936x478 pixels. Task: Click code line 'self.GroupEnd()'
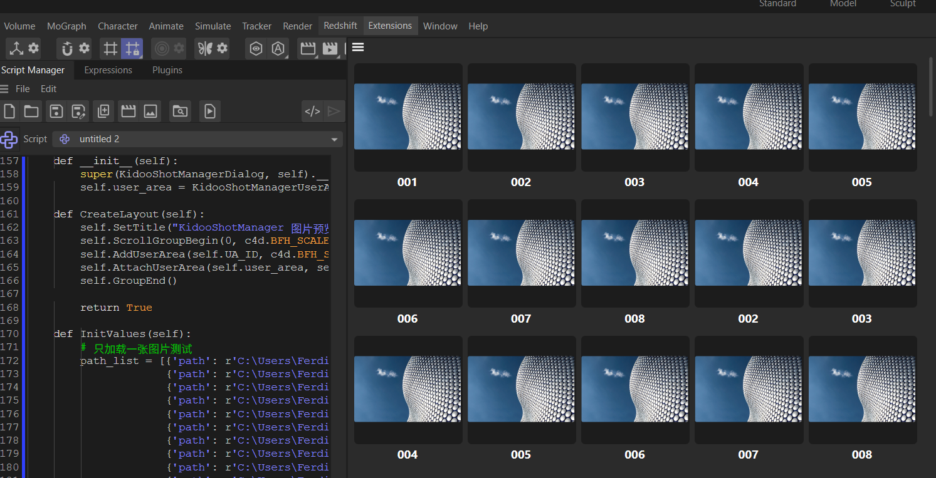[129, 281]
